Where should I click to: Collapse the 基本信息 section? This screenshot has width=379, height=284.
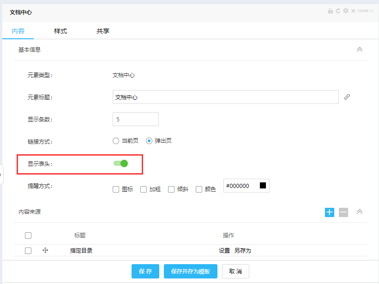point(360,49)
